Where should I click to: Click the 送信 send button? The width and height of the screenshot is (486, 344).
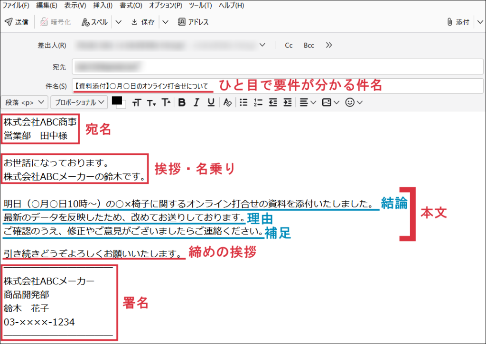coord(17,22)
